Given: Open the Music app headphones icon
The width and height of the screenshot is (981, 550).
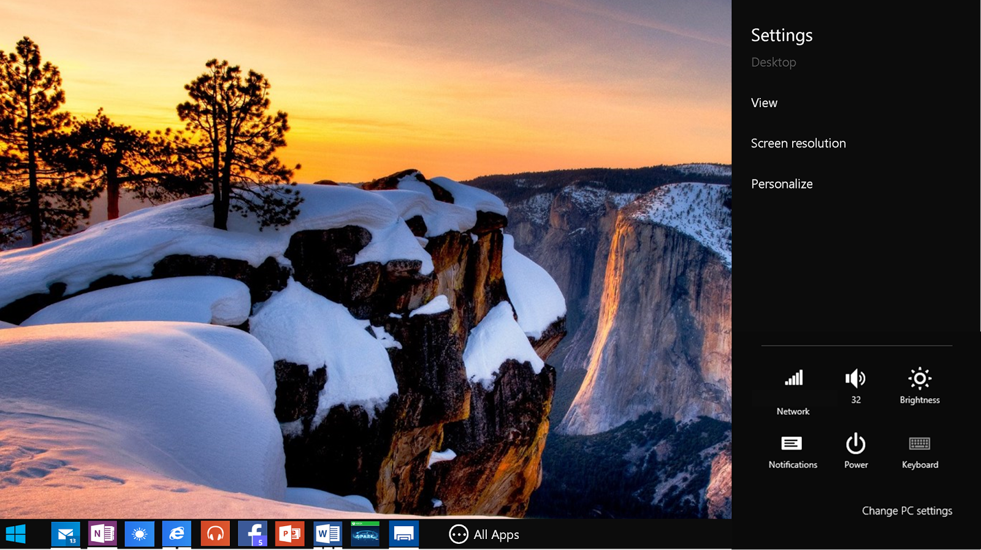Looking at the screenshot, I should coord(215,534).
